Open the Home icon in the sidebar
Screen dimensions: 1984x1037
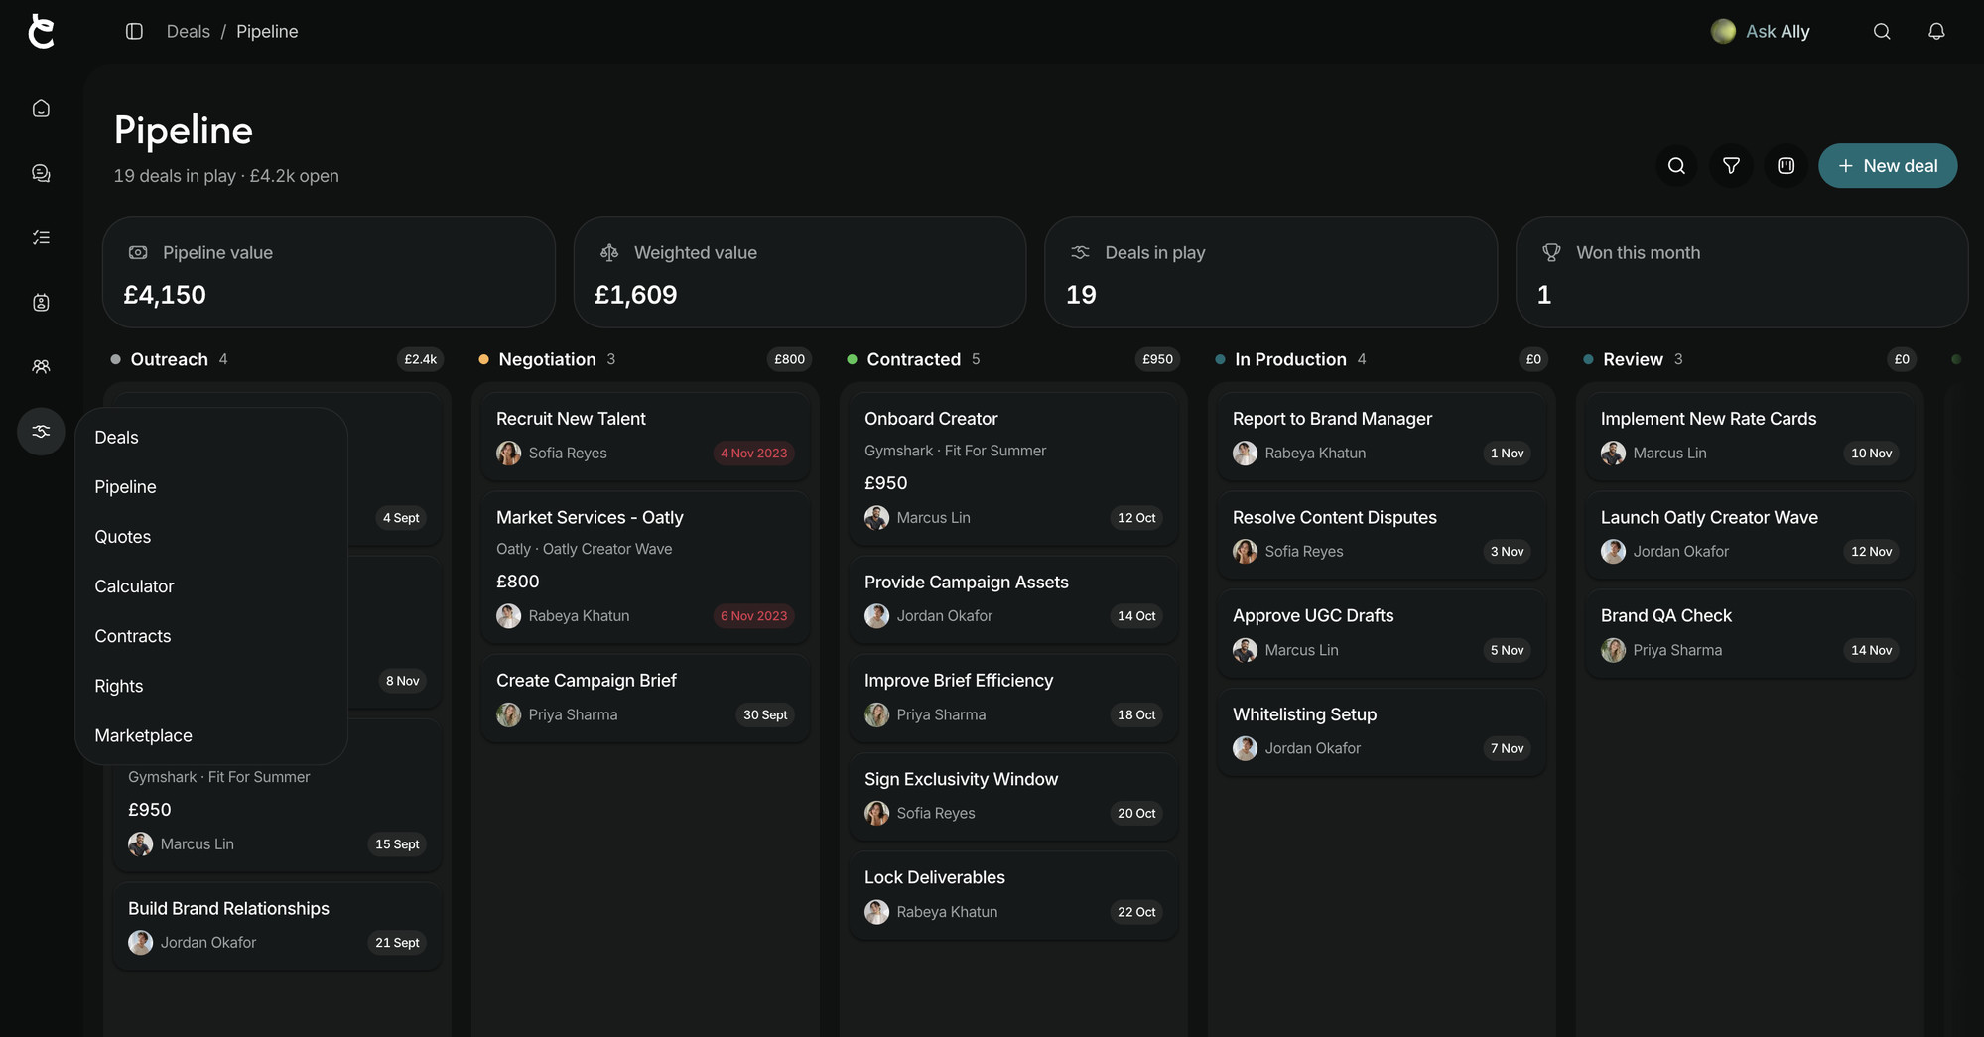click(x=41, y=108)
